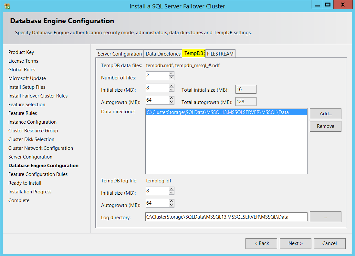Go to the FILESTREAM tab
Image resolution: width=355 pixels, height=256 pixels.
coord(220,54)
